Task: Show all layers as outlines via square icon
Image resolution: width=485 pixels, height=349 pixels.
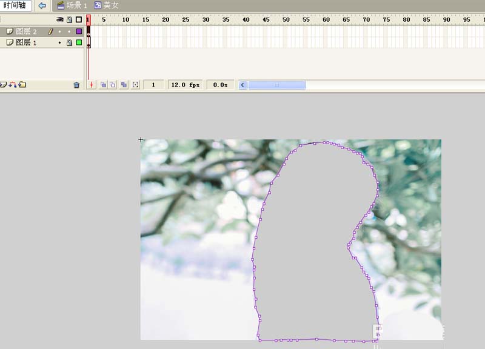Action: click(79, 20)
